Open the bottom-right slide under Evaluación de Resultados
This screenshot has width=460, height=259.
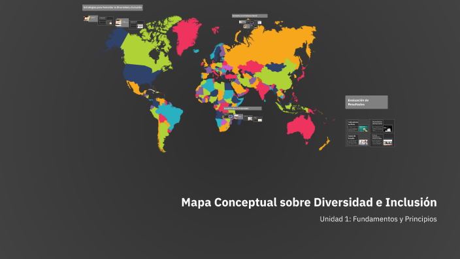382,140
